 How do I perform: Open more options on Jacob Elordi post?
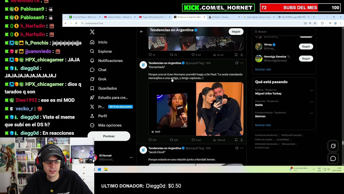(242, 148)
